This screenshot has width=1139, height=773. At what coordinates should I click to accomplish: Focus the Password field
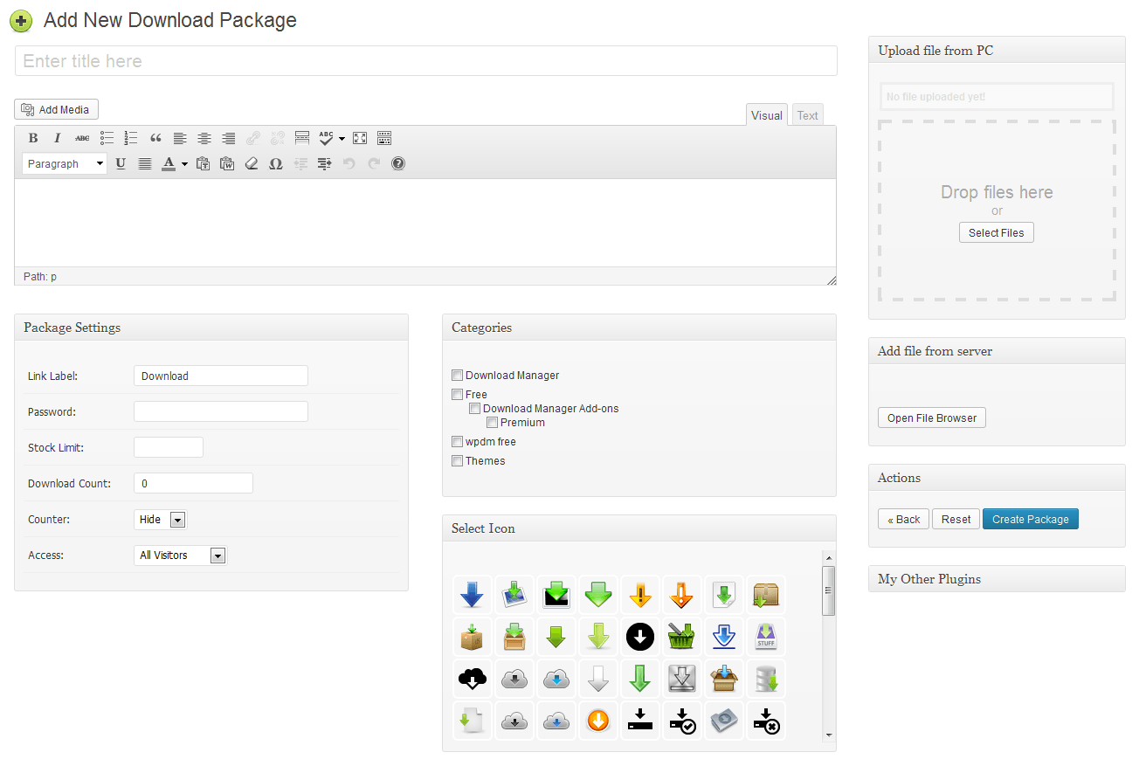click(x=221, y=411)
